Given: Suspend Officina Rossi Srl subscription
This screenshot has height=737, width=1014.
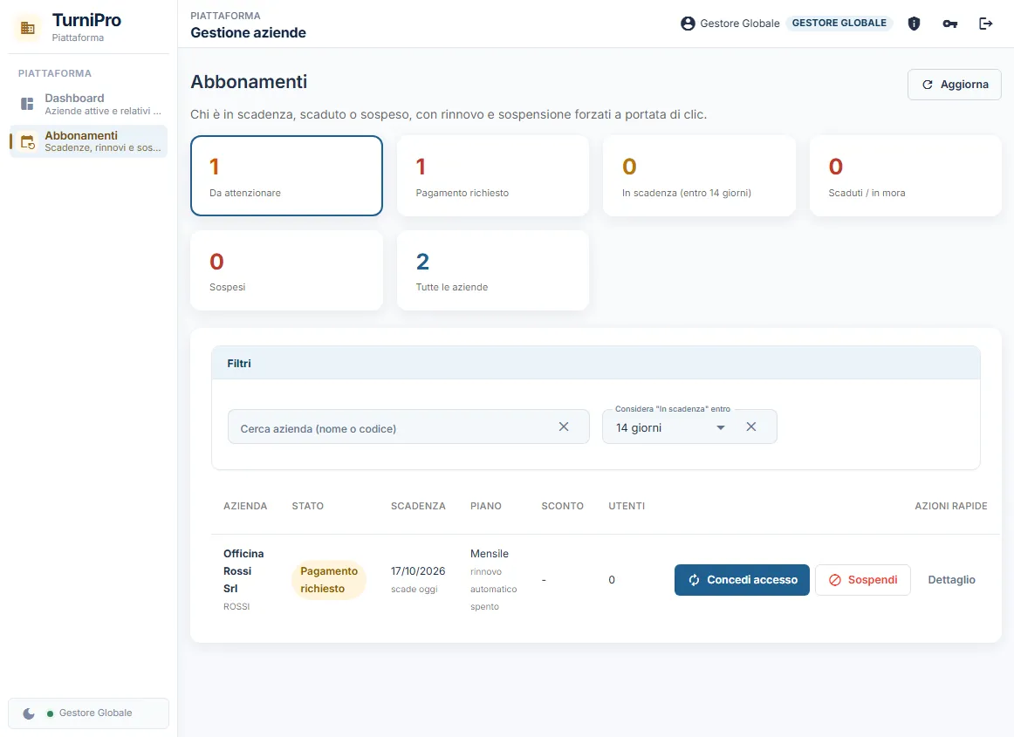Looking at the screenshot, I should coord(863,580).
